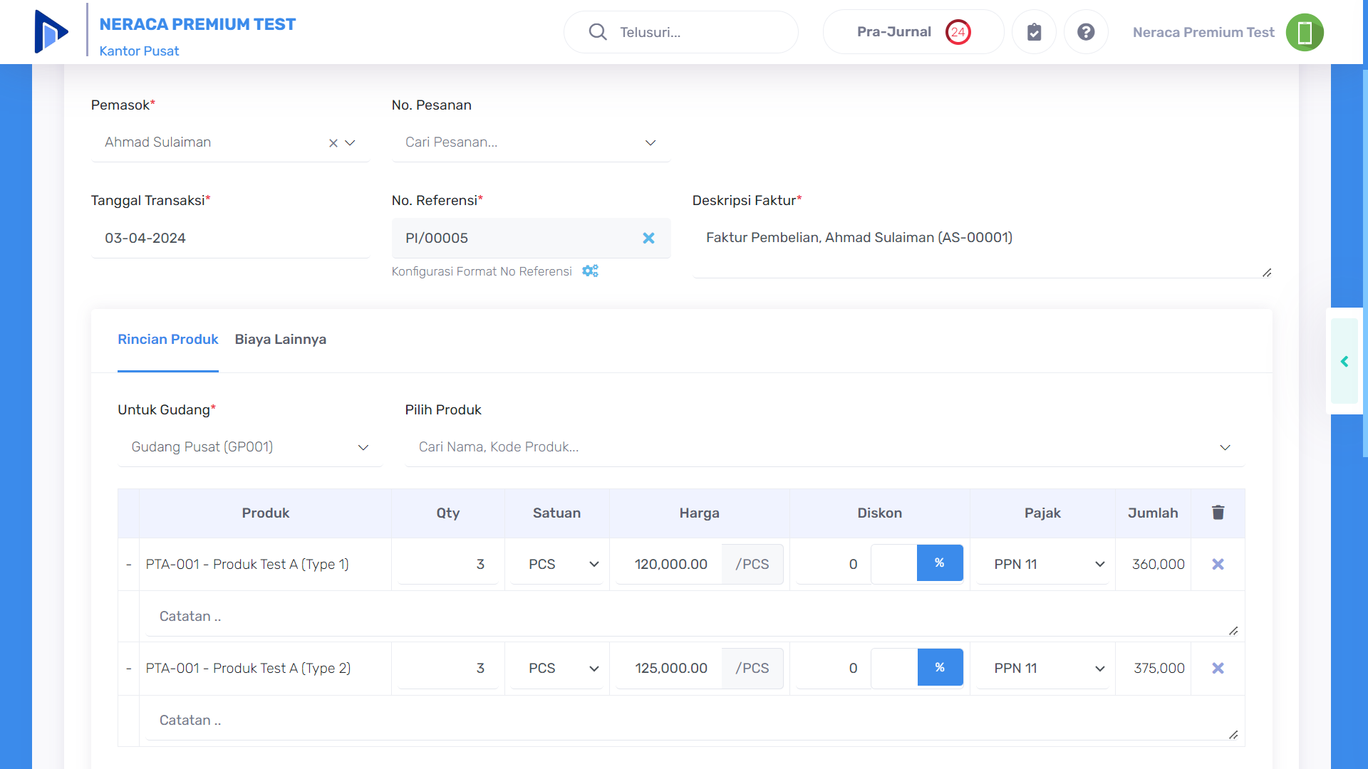The image size is (1368, 769).
Task: Click Qty field for Type 1 row
Action: (x=448, y=564)
